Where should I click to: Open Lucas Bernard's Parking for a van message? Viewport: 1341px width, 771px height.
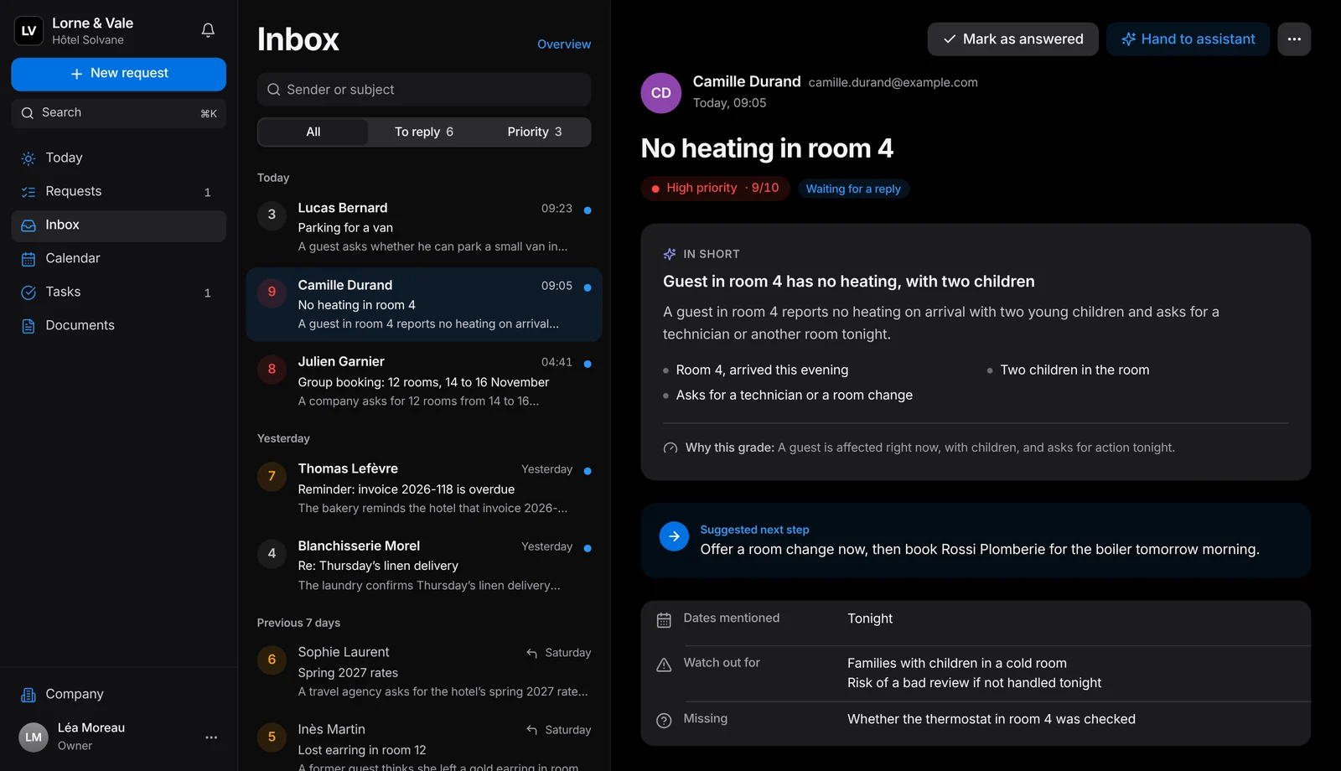tap(424, 227)
